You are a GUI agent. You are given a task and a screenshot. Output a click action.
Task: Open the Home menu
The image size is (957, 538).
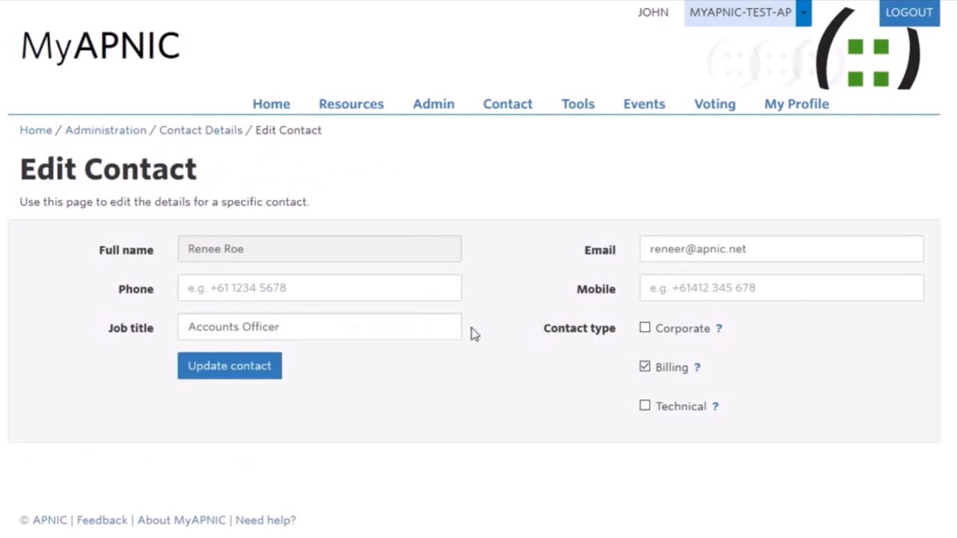[x=271, y=104]
